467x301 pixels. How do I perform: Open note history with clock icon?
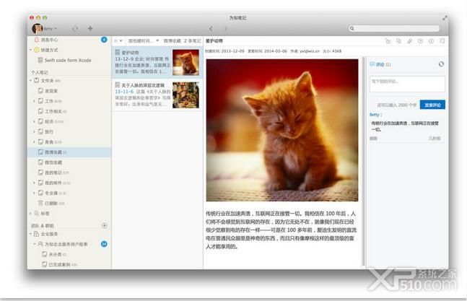pos(420,41)
